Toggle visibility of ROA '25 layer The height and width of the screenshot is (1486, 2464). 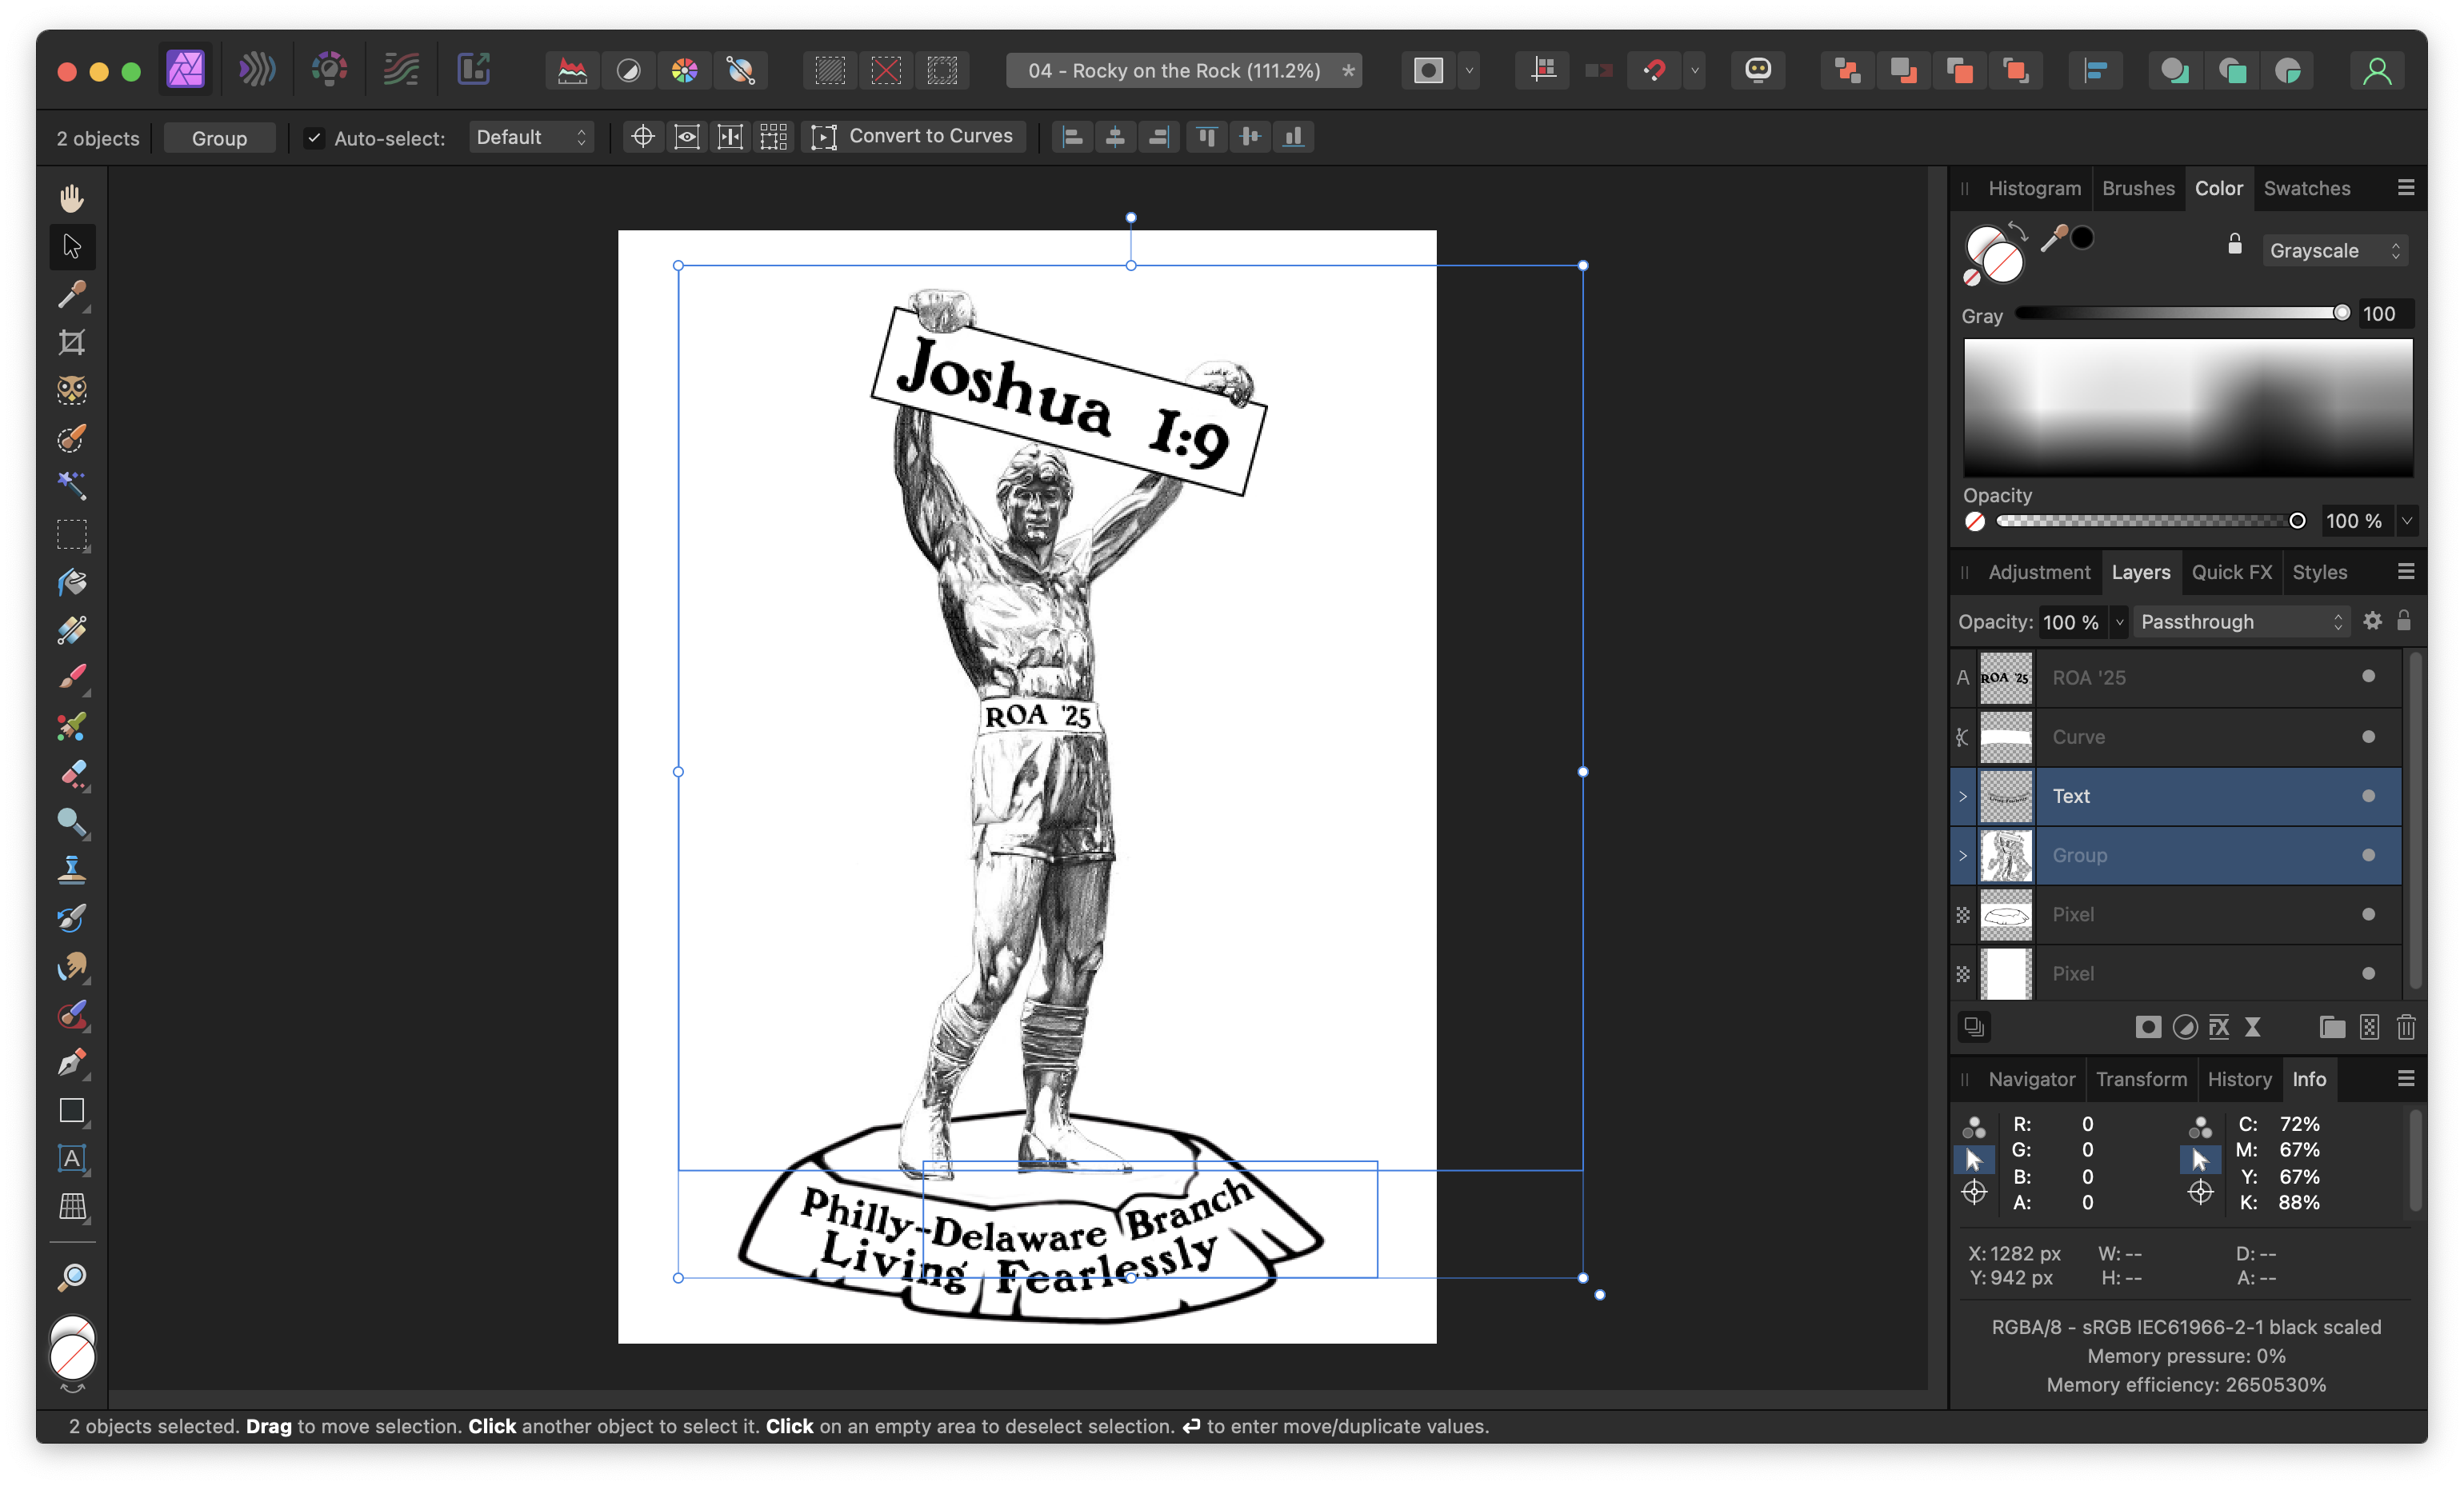click(x=2368, y=677)
